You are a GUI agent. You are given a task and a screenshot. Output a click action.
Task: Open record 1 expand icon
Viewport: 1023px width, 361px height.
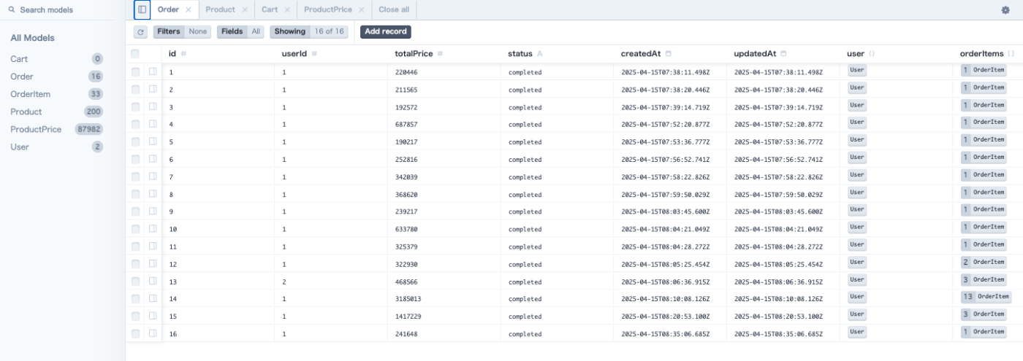pos(153,71)
